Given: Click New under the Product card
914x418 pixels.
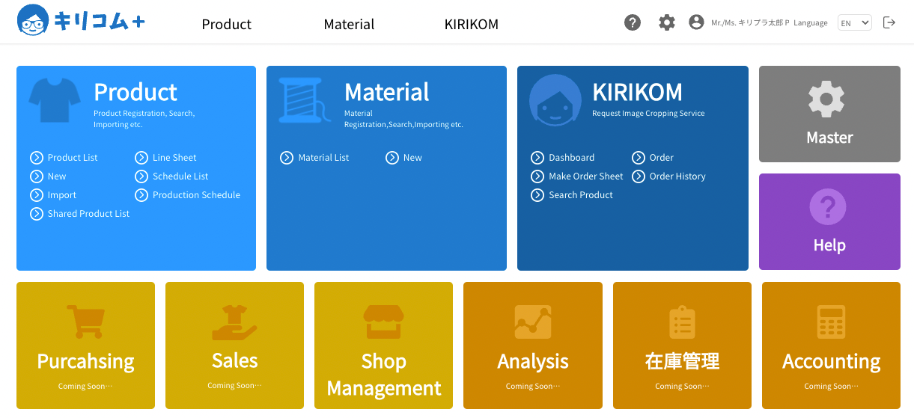Looking at the screenshot, I should pyautogui.click(x=57, y=176).
